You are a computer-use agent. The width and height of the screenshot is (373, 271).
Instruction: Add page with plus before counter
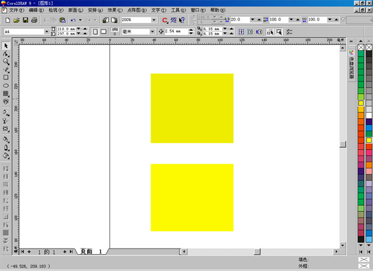point(29,252)
